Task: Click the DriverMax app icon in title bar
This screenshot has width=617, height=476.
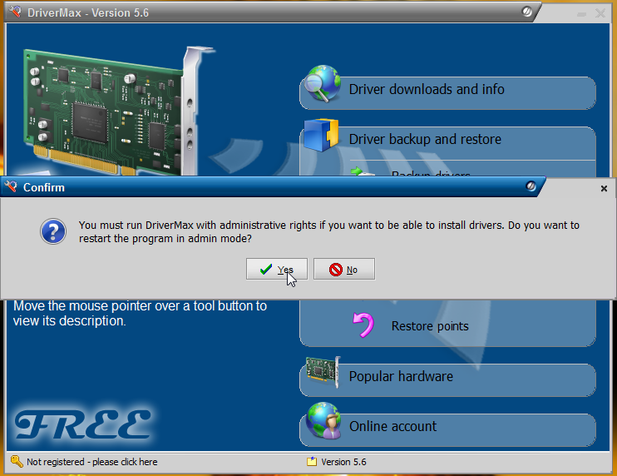Action: (x=14, y=12)
